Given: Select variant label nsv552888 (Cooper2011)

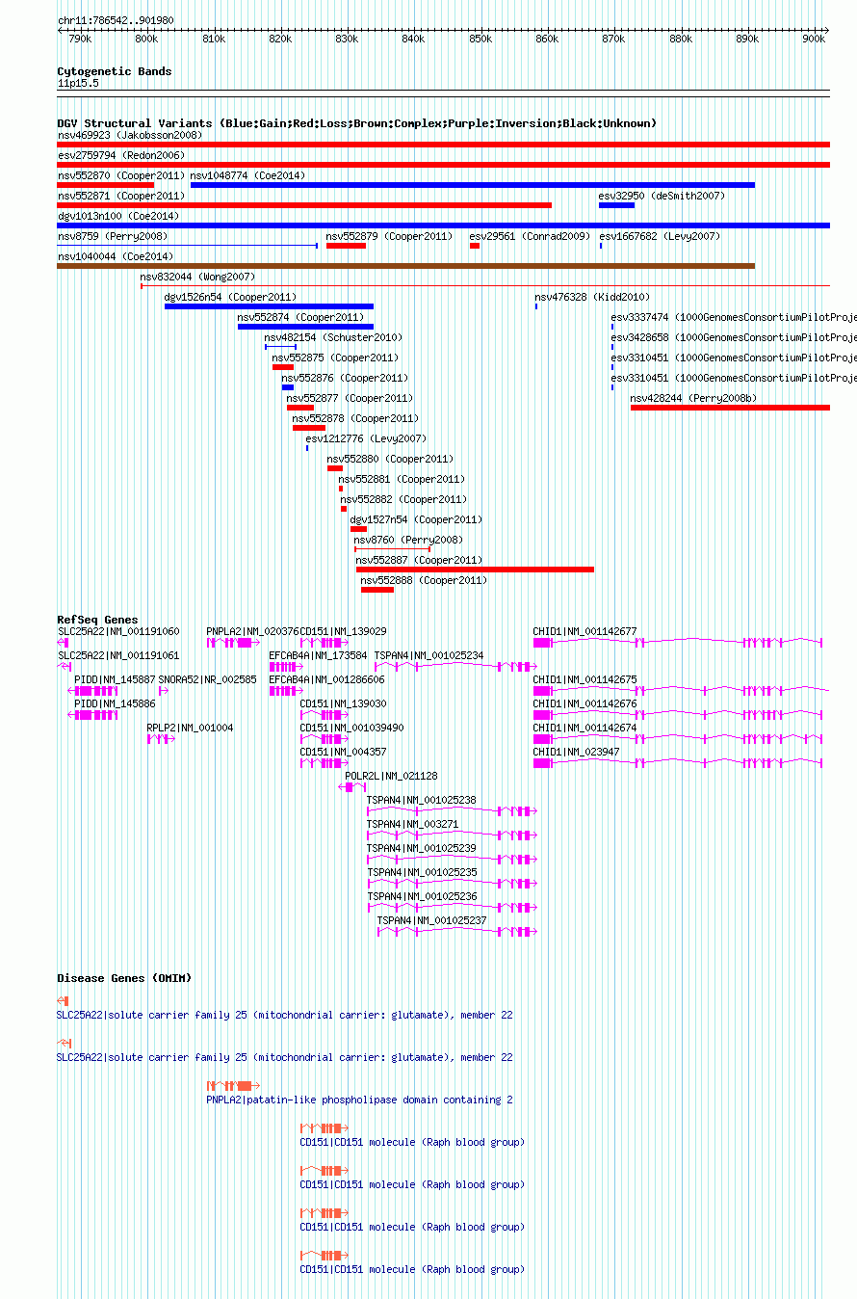Looking at the screenshot, I should [424, 580].
